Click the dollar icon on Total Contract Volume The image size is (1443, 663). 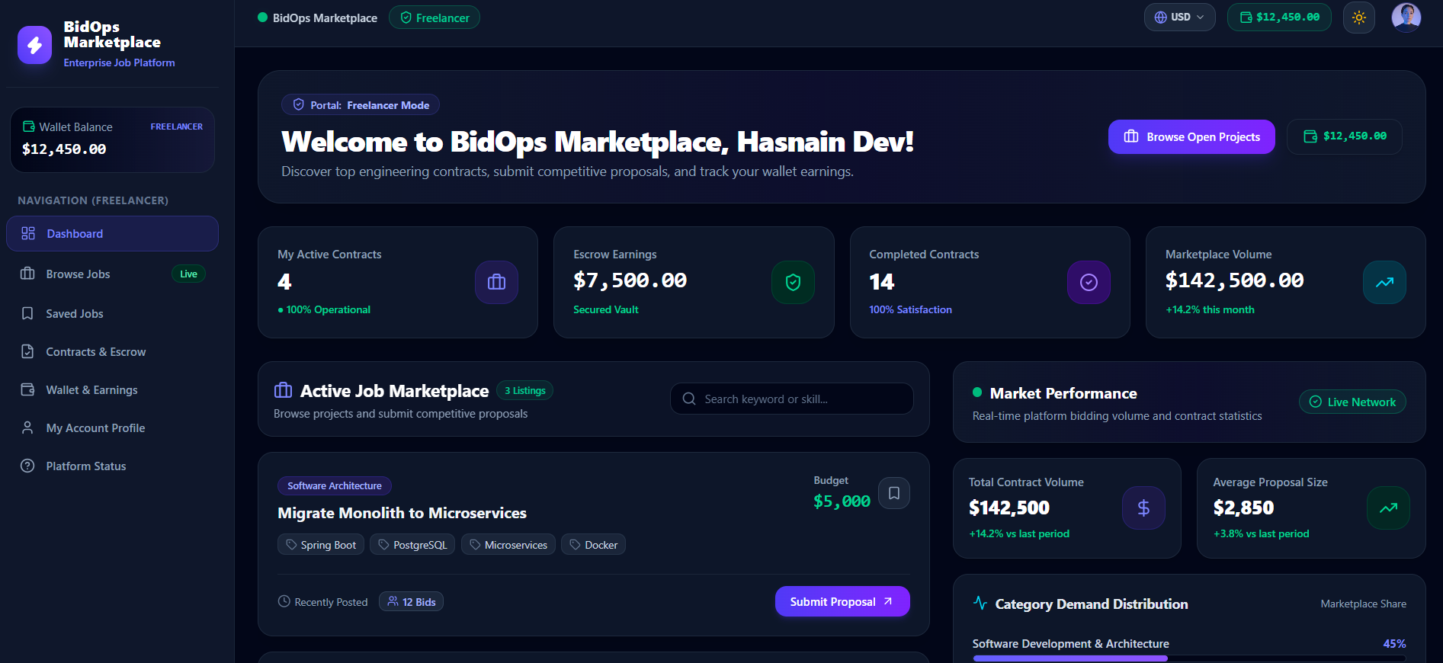[1143, 508]
